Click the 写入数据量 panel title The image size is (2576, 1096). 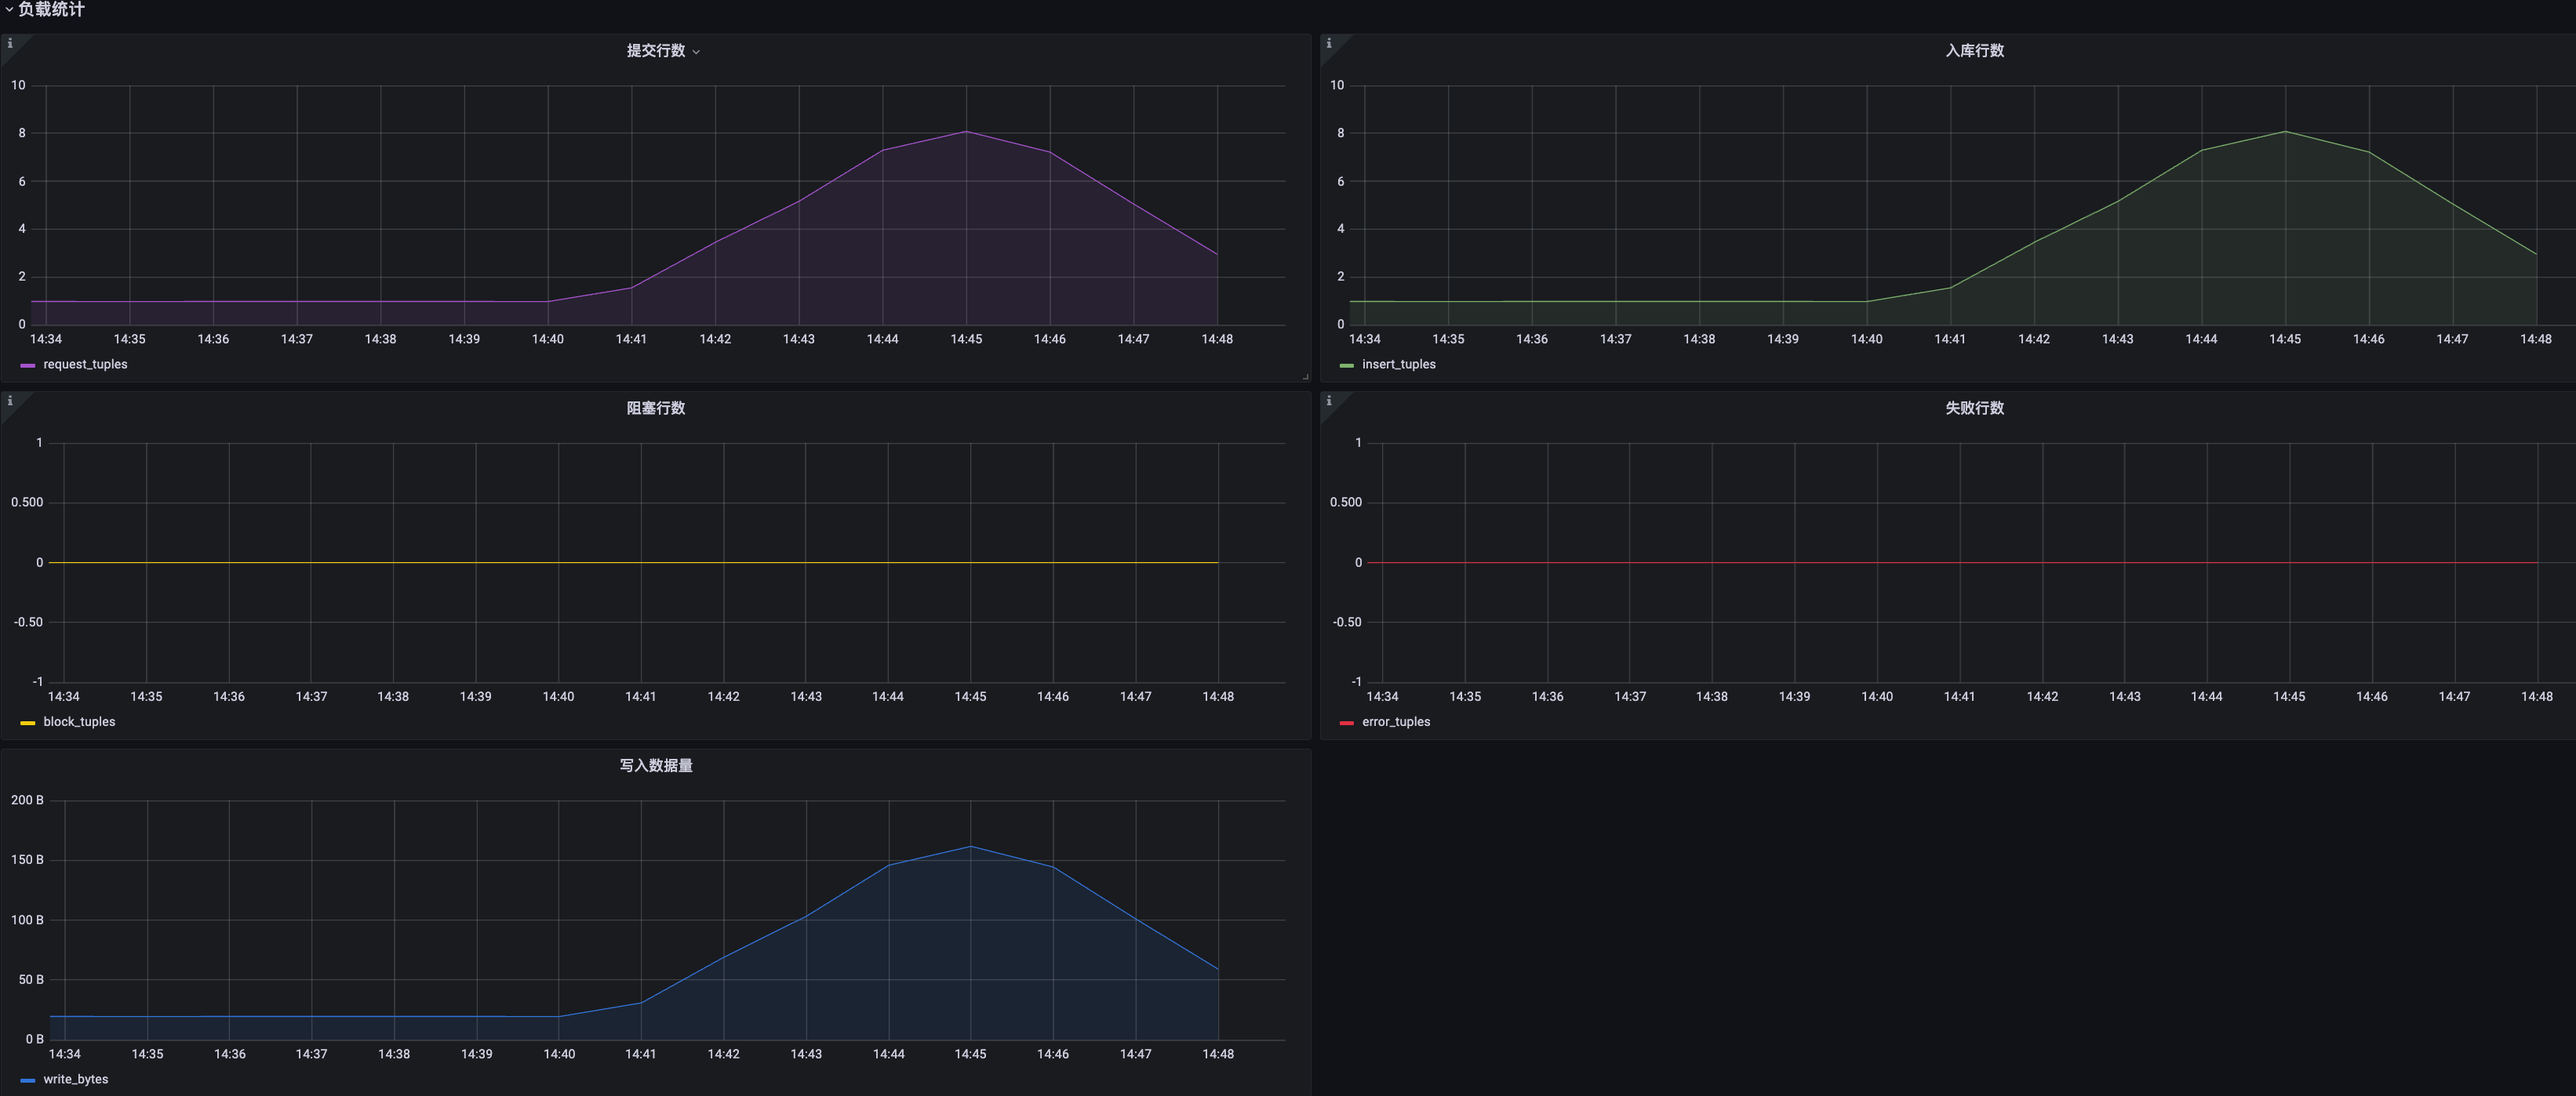656,766
